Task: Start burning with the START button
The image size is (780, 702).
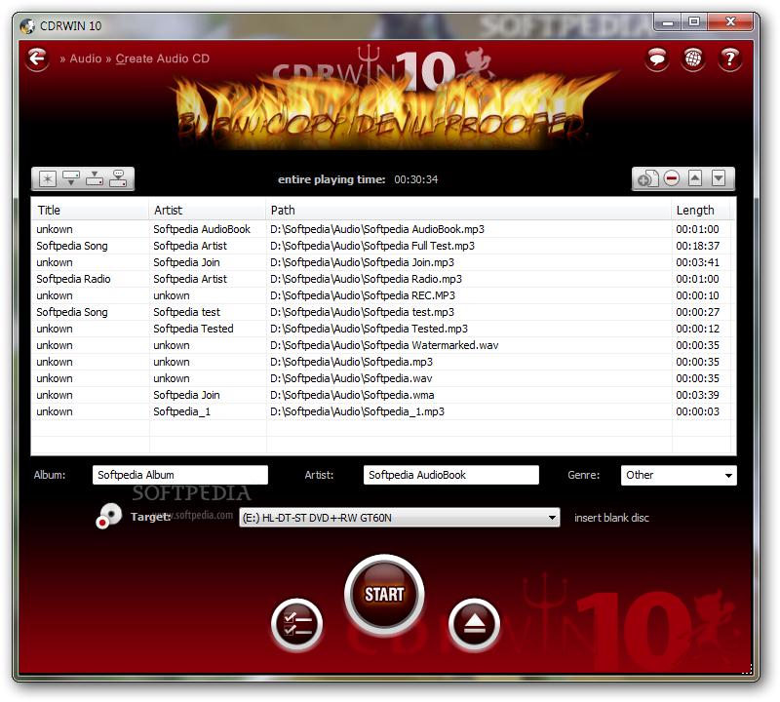Action: click(384, 595)
